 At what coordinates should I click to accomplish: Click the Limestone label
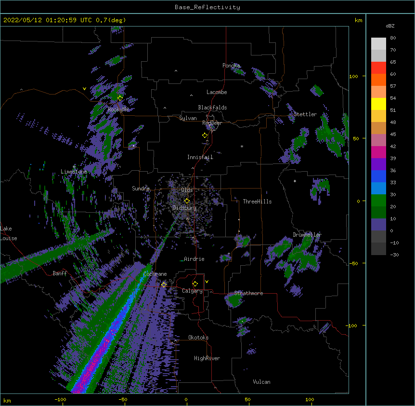74,172
